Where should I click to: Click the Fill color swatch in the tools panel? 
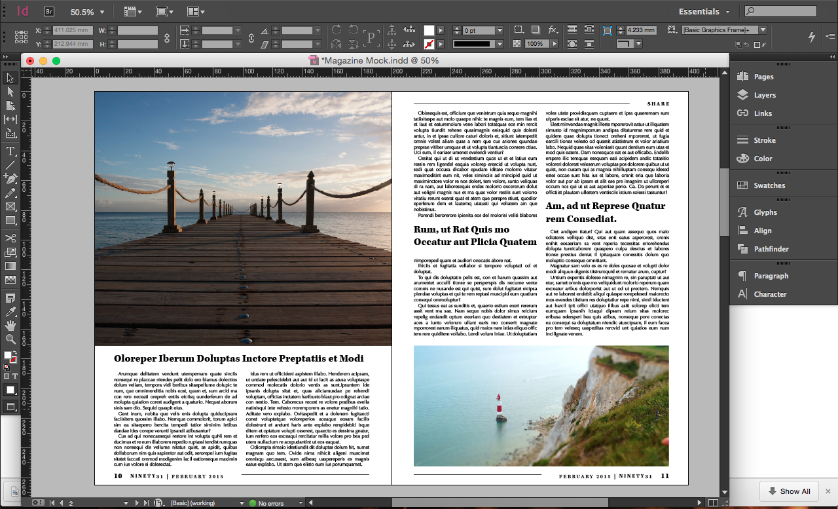(x=8, y=354)
